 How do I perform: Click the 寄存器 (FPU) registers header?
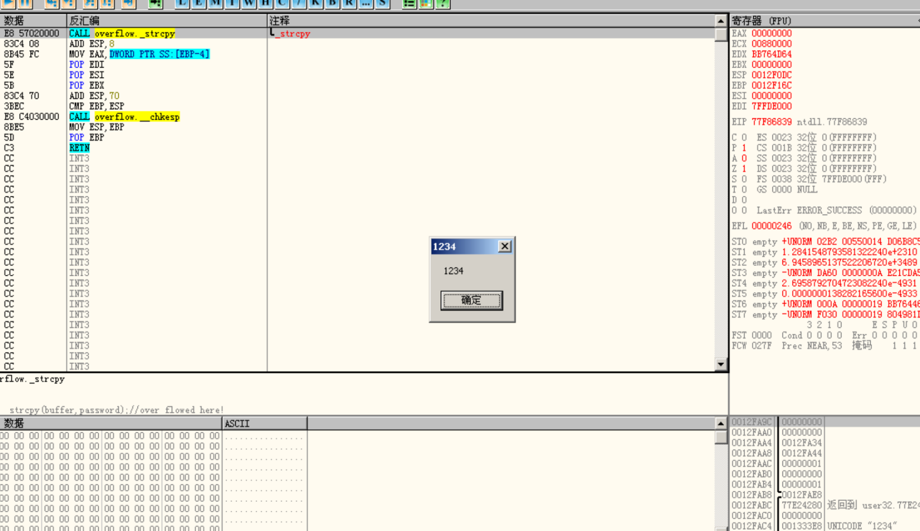click(x=761, y=21)
